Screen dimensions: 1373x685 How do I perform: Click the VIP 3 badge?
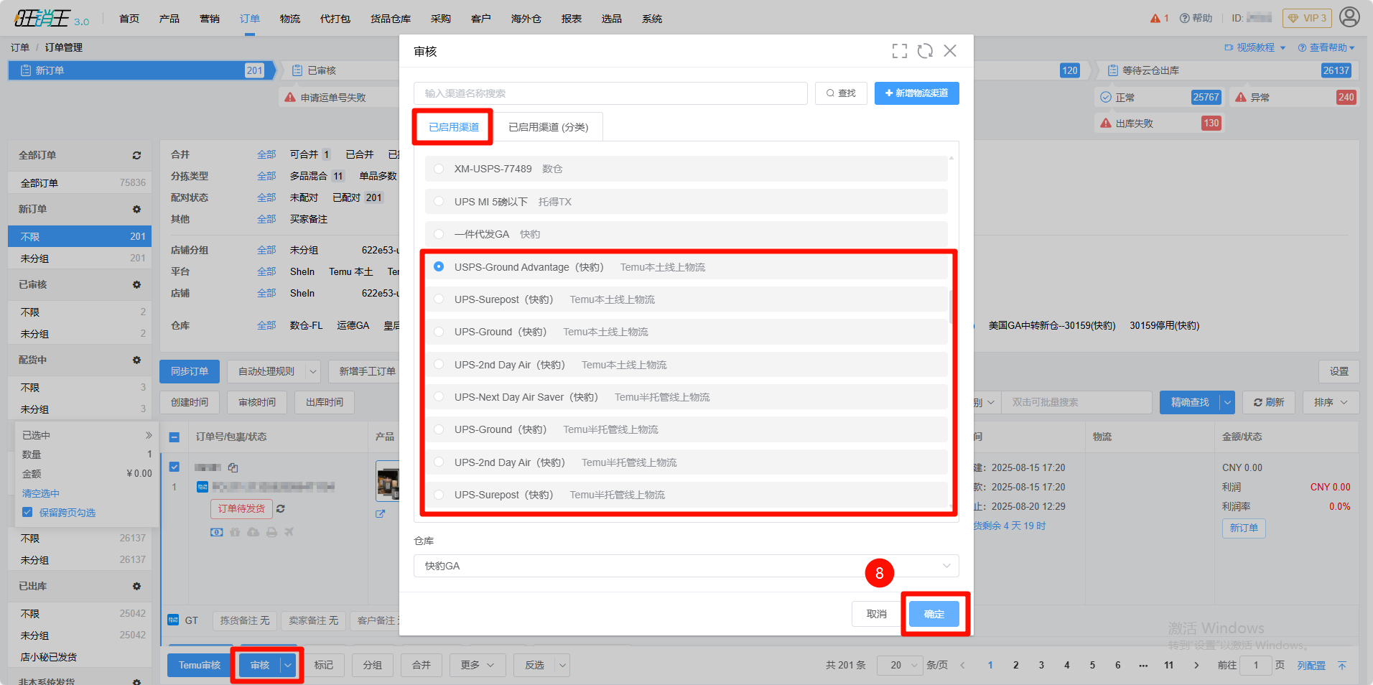pos(1307,18)
